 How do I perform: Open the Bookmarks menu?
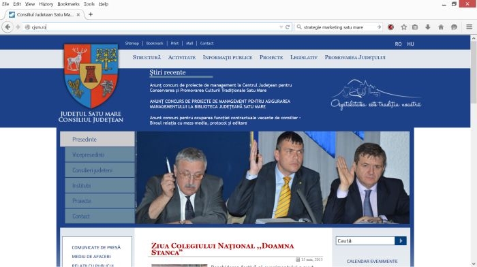68,4
